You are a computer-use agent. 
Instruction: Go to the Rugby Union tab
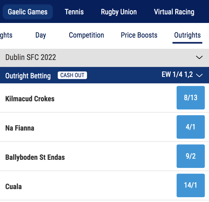click(119, 12)
